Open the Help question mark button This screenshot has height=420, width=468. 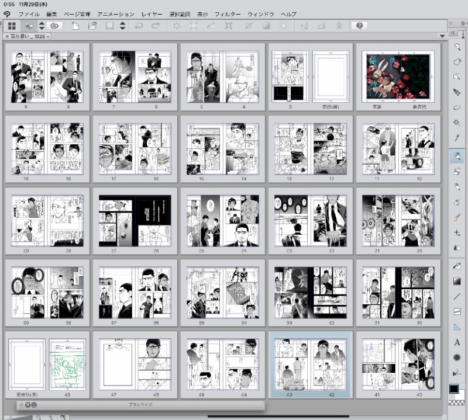(359, 26)
